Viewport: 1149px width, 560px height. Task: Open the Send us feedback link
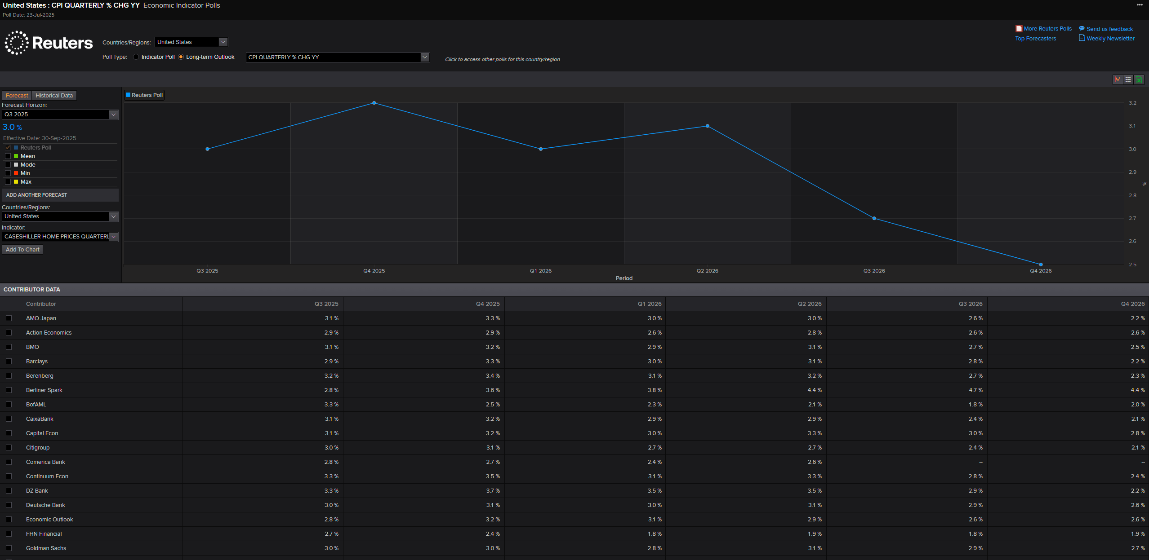click(1109, 29)
